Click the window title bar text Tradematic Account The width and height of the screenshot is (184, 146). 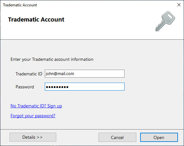tap(20, 5)
